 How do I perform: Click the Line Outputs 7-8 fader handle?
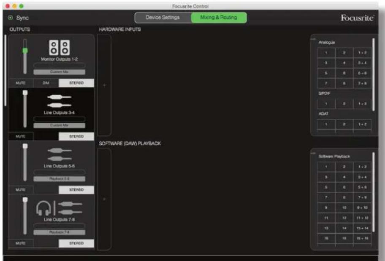(25, 200)
